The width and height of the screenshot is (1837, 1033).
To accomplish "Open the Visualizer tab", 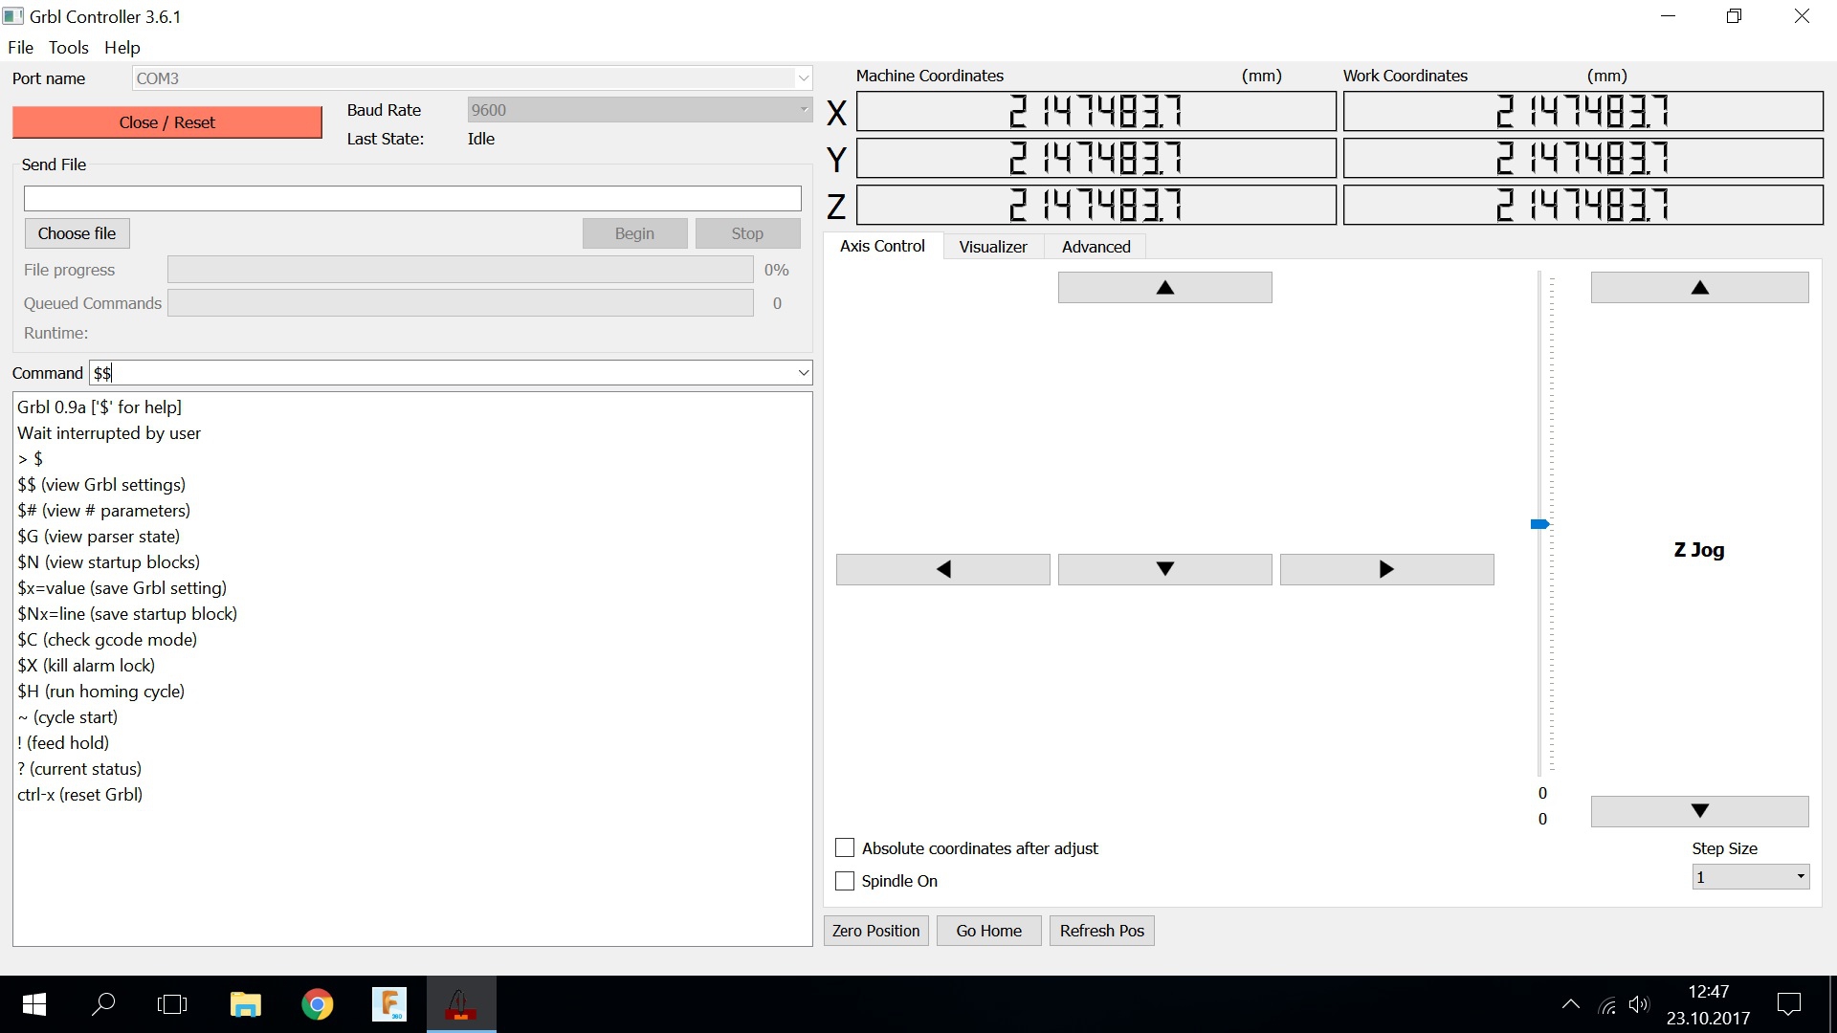I will click(993, 246).
